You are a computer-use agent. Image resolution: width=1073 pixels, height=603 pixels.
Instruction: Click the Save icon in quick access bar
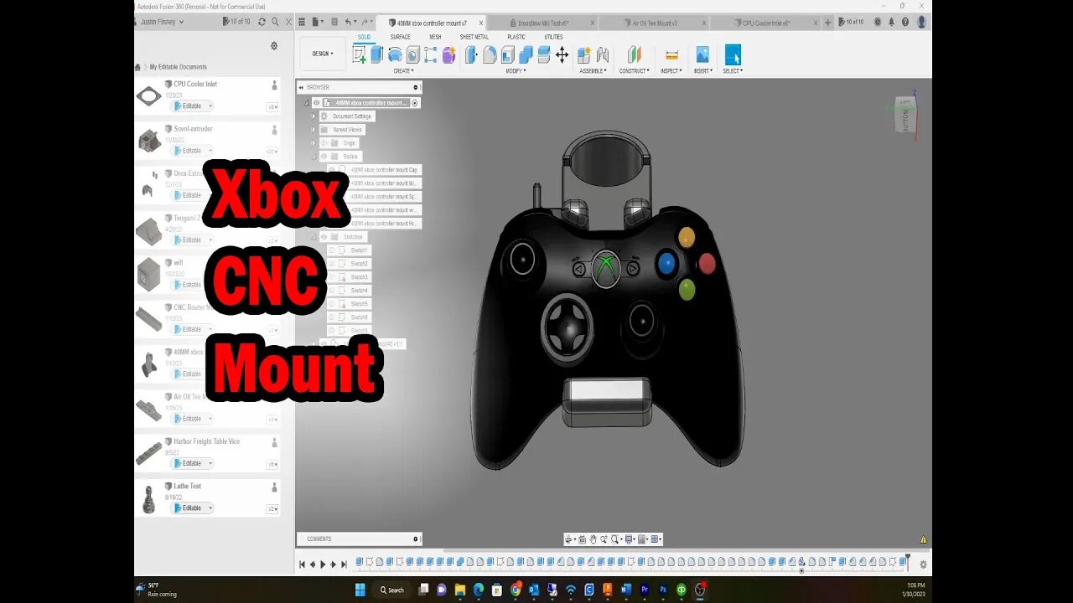pos(334,22)
